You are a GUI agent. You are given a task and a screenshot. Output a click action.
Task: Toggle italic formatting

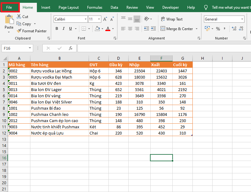pos(64,29)
